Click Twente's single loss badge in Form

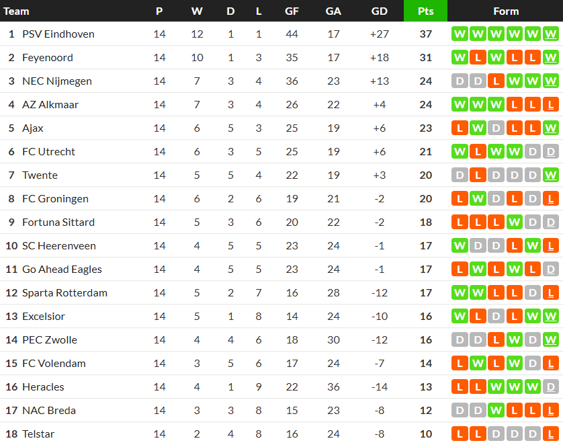[478, 175]
